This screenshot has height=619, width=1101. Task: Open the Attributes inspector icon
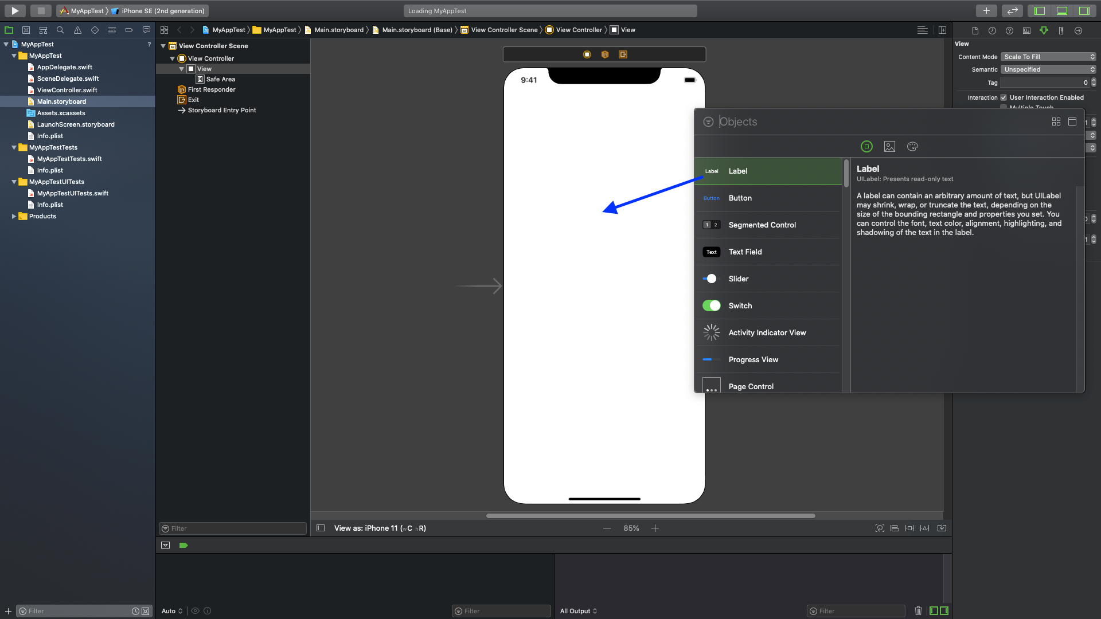coord(1044,30)
